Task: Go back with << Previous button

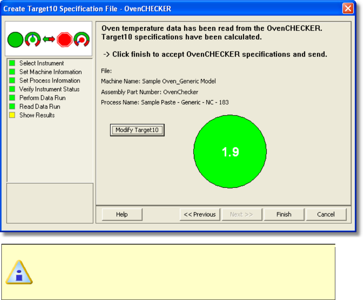Action: pos(200,214)
